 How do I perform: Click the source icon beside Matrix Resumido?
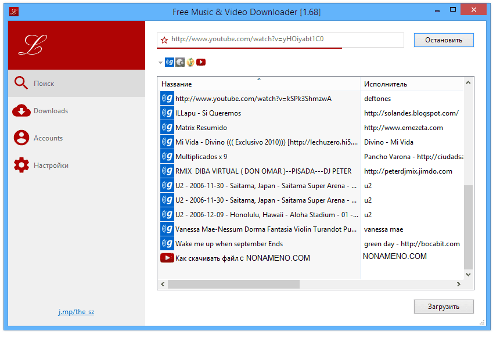click(167, 128)
